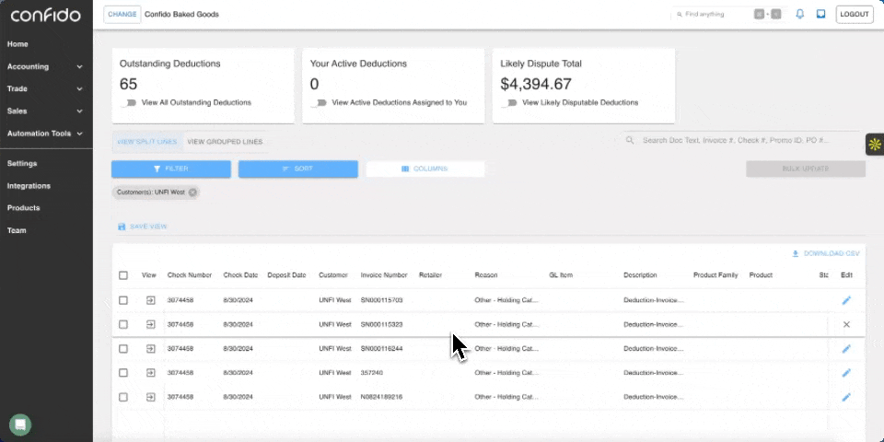This screenshot has height=442, width=884.
Task: Open Settings in the sidebar
Action: coord(22,164)
